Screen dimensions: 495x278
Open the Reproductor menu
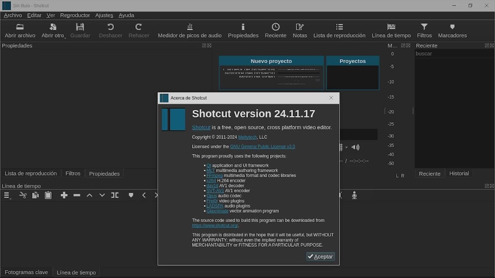75,15
